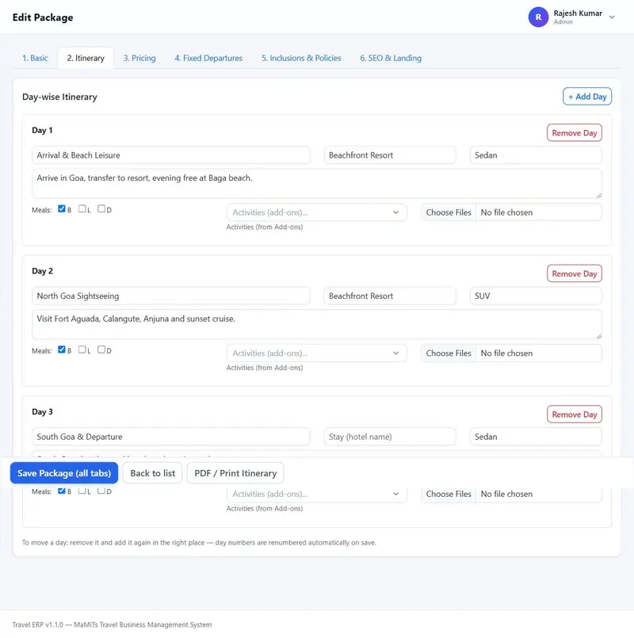The height and width of the screenshot is (638, 634).
Task: Edit Day 1 Sedan vehicle field
Action: coord(536,155)
